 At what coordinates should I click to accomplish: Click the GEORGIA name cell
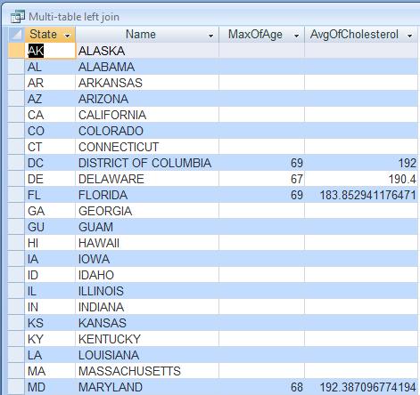click(147, 211)
